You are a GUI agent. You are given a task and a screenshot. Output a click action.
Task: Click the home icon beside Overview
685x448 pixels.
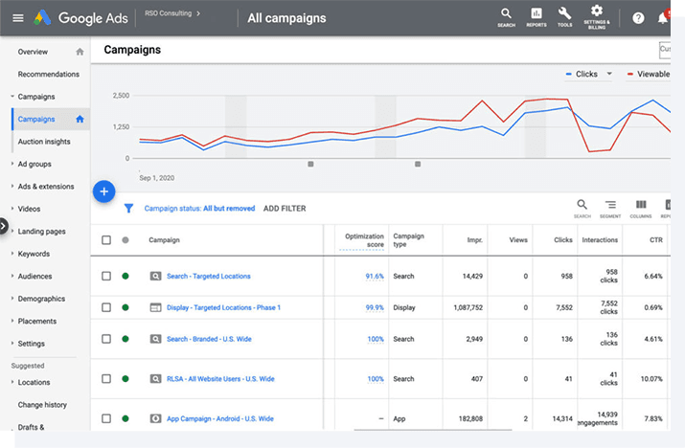(x=80, y=52)
